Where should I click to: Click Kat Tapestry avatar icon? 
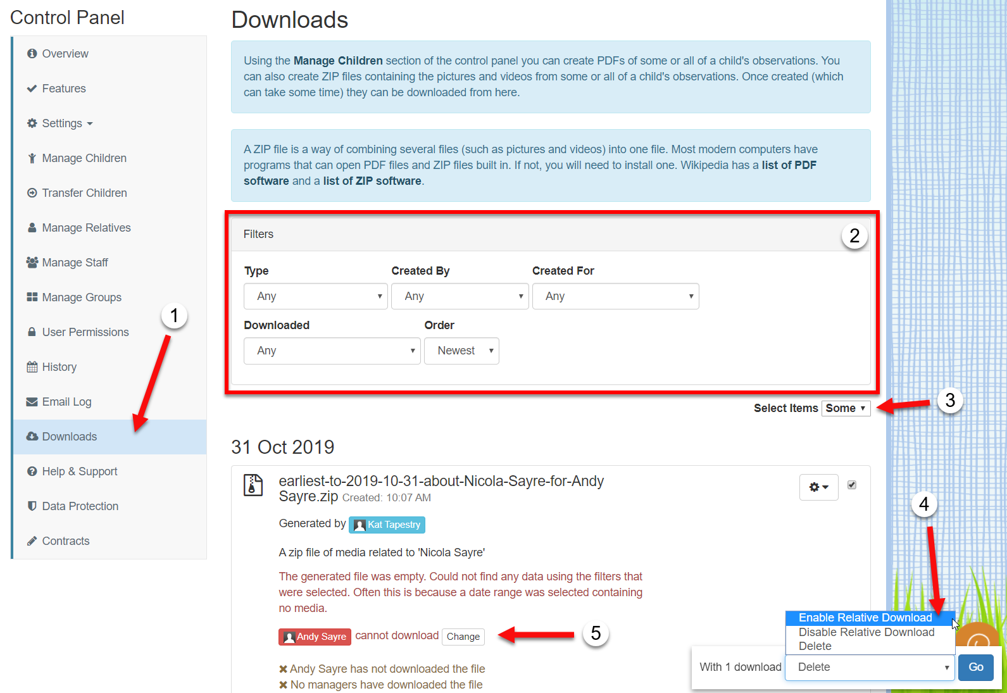(x=360, y=525)
